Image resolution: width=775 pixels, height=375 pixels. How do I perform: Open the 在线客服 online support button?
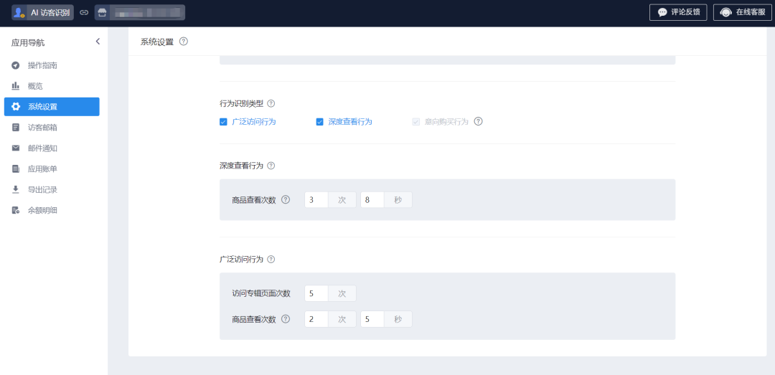click(743, 12)
